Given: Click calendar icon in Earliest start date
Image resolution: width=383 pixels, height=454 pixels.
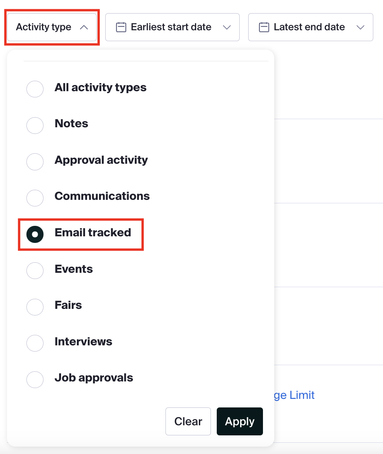Looking at the screenshot, I should coord(121,27).
